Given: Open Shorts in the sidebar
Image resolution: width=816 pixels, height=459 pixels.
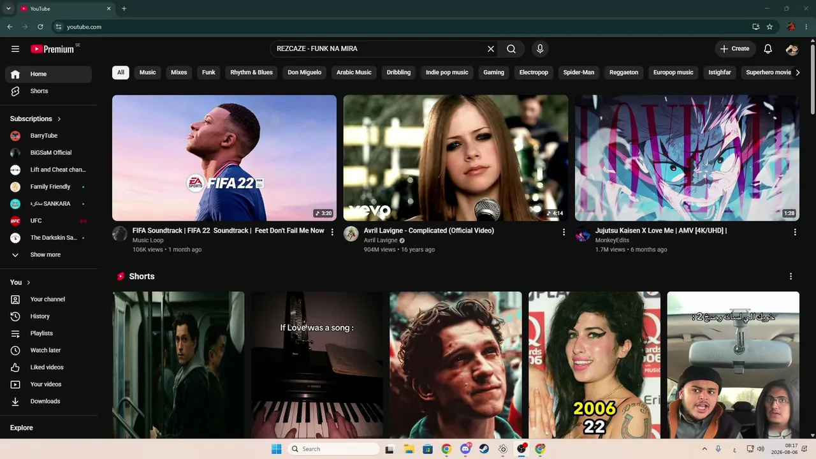Looking at the screenshot, I should 48,91.
